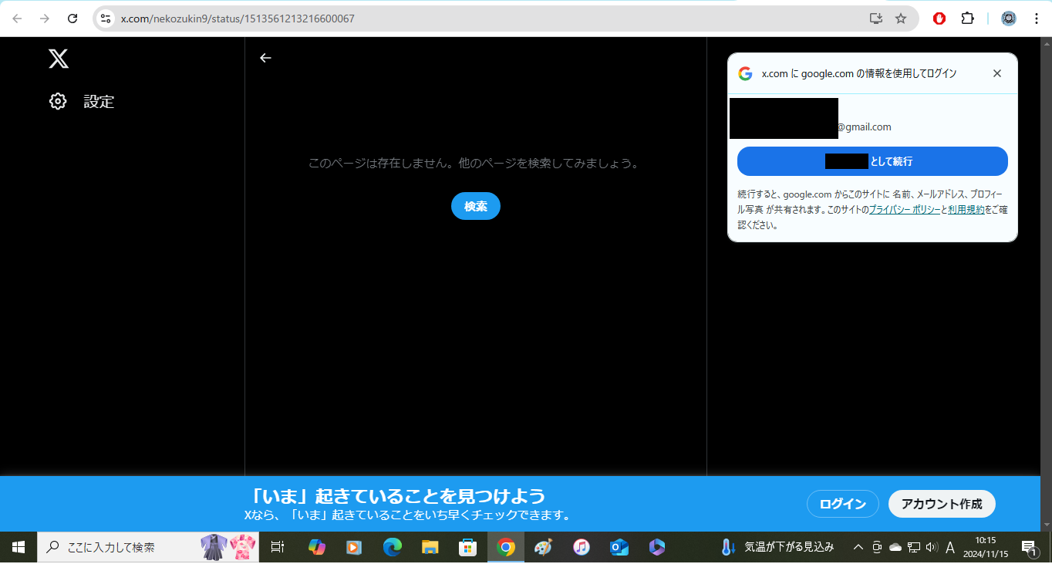The image size is (1052, 564).
Task: Click the back arrow on the page
Action: (265, 58)
